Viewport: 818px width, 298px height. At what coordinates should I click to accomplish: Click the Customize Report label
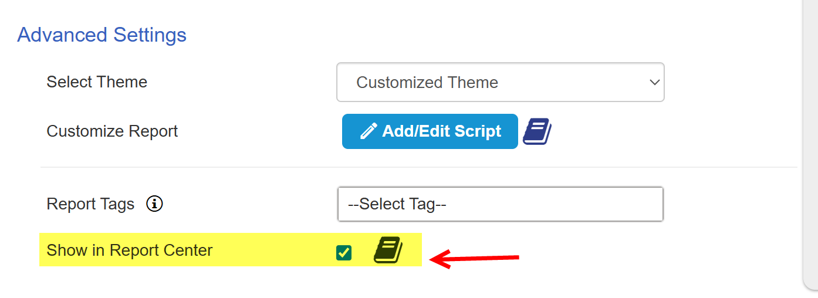112,131
